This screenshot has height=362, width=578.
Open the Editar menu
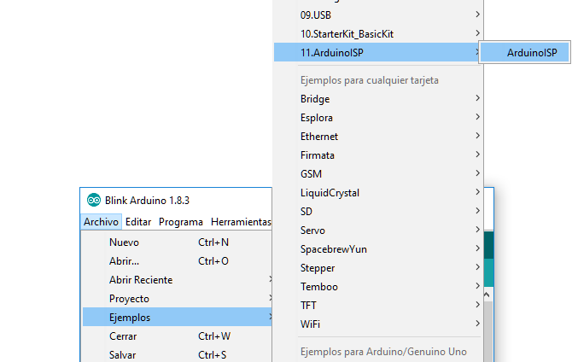pyautogui.click(x=137, y=222)
